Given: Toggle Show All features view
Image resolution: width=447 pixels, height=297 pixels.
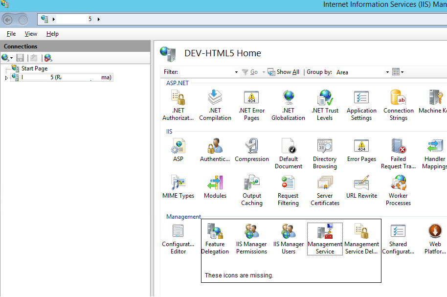Looking at the screenshot, I should coord(283,71).
